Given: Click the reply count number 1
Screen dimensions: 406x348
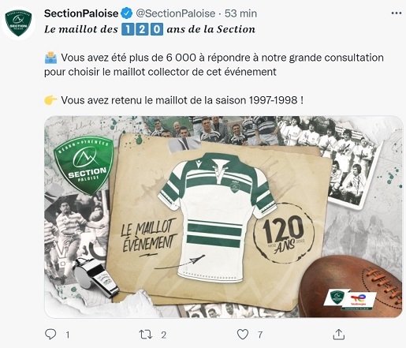Looking at the screenshot, I should pyautogui.click(x=68, y=335).
